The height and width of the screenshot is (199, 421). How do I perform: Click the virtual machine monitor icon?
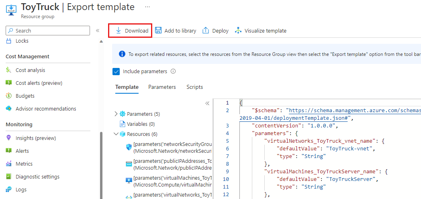pyautogui.click(x=129, y=181)
